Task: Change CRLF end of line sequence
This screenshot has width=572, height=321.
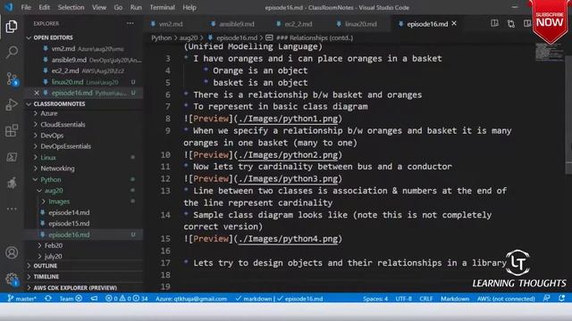Action: click(426, 299)
